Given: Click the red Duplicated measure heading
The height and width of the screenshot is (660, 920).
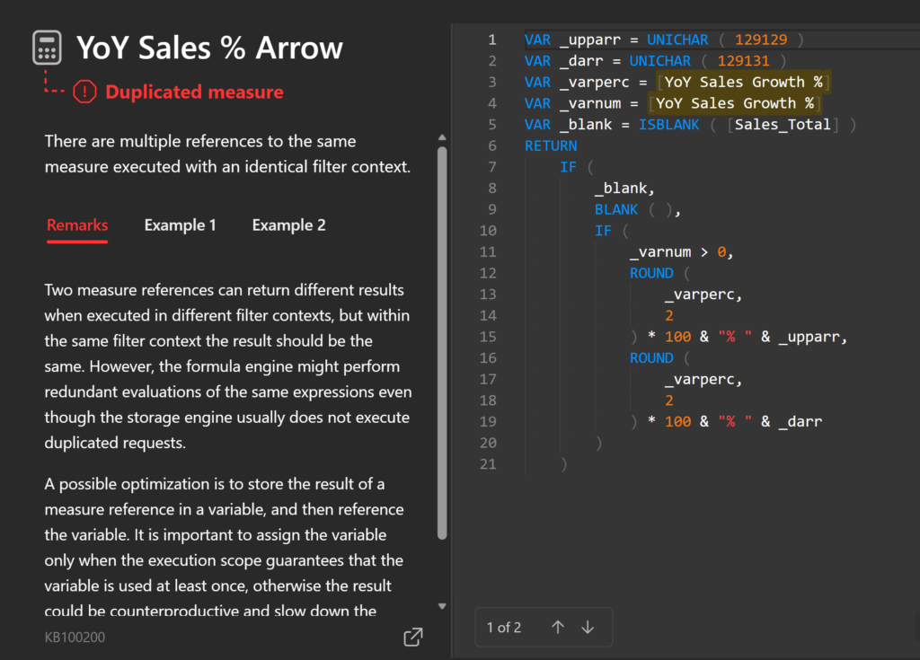Looking at the screenshot, I should tap(194, 92).
